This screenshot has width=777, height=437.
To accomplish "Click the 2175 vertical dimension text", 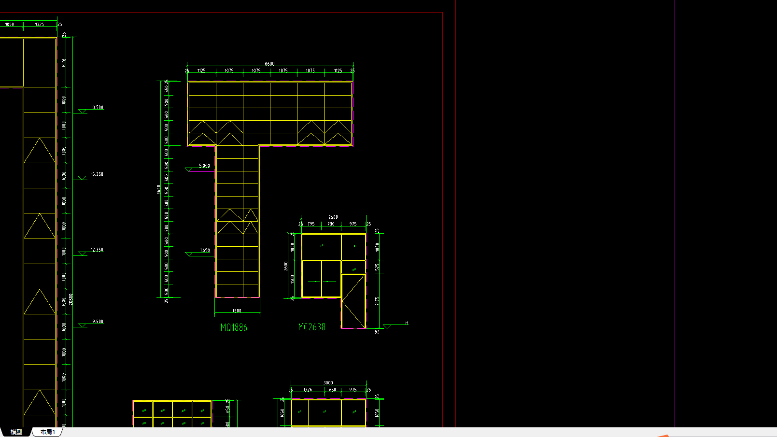I will pyautogui.click(x=377, y=301).
